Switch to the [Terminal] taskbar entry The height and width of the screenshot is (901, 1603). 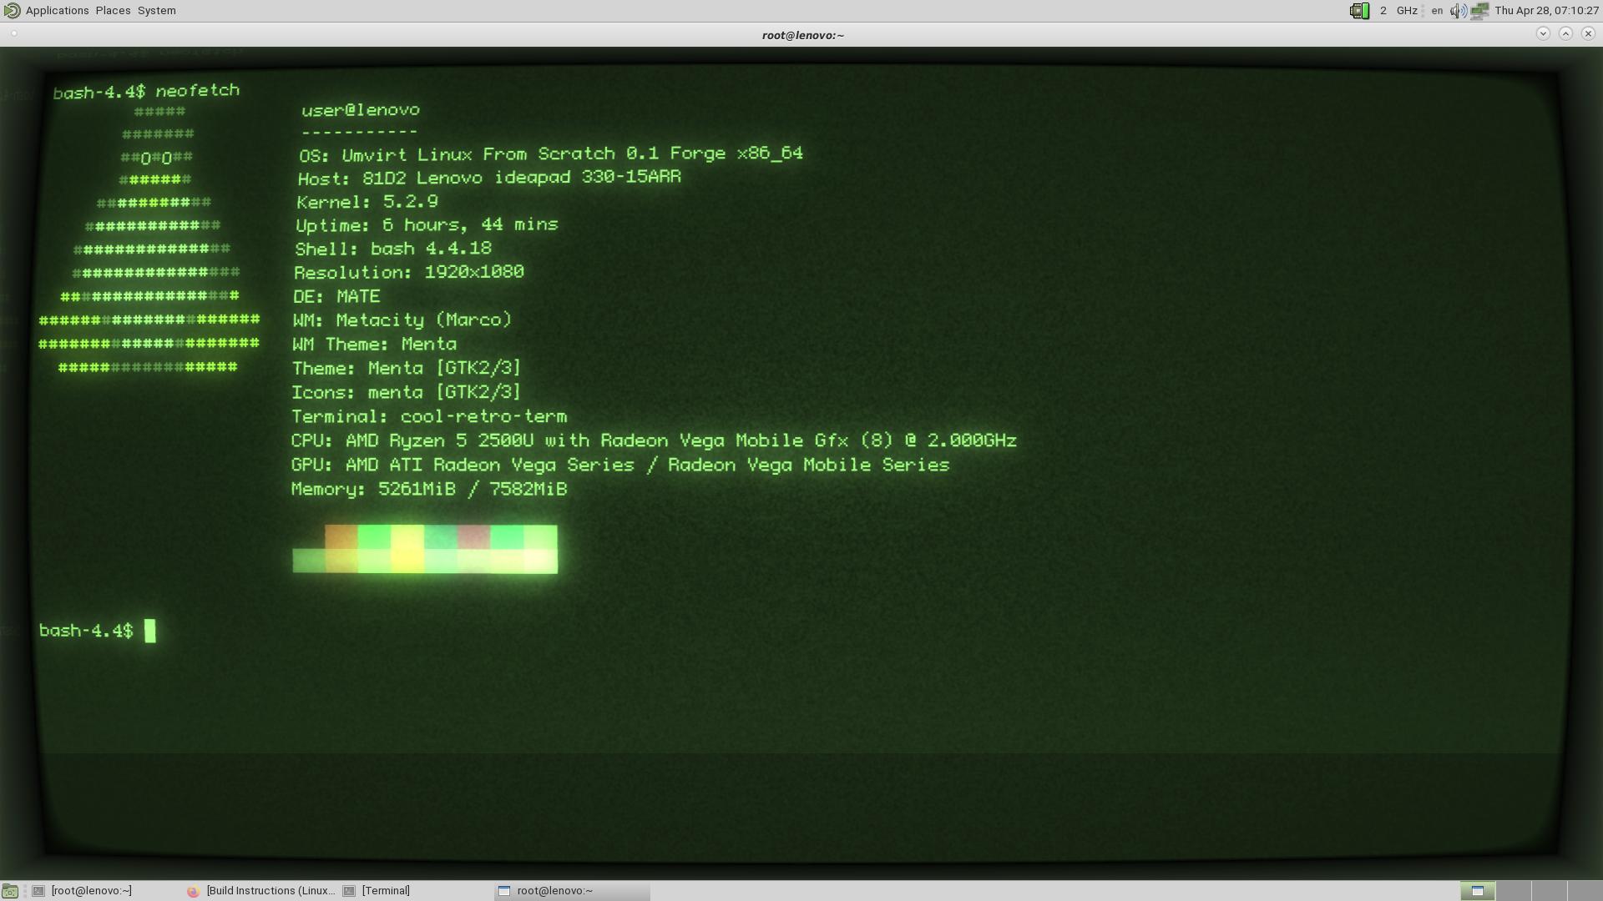385,891
